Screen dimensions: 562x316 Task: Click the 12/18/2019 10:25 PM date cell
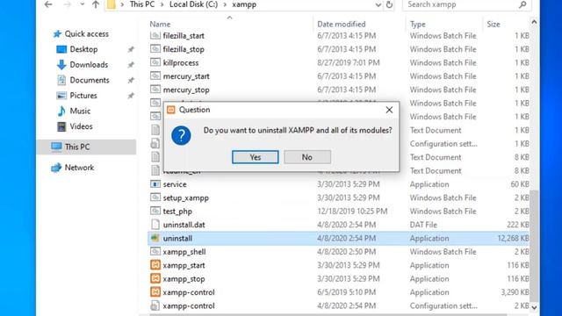(x=352, y=212)
